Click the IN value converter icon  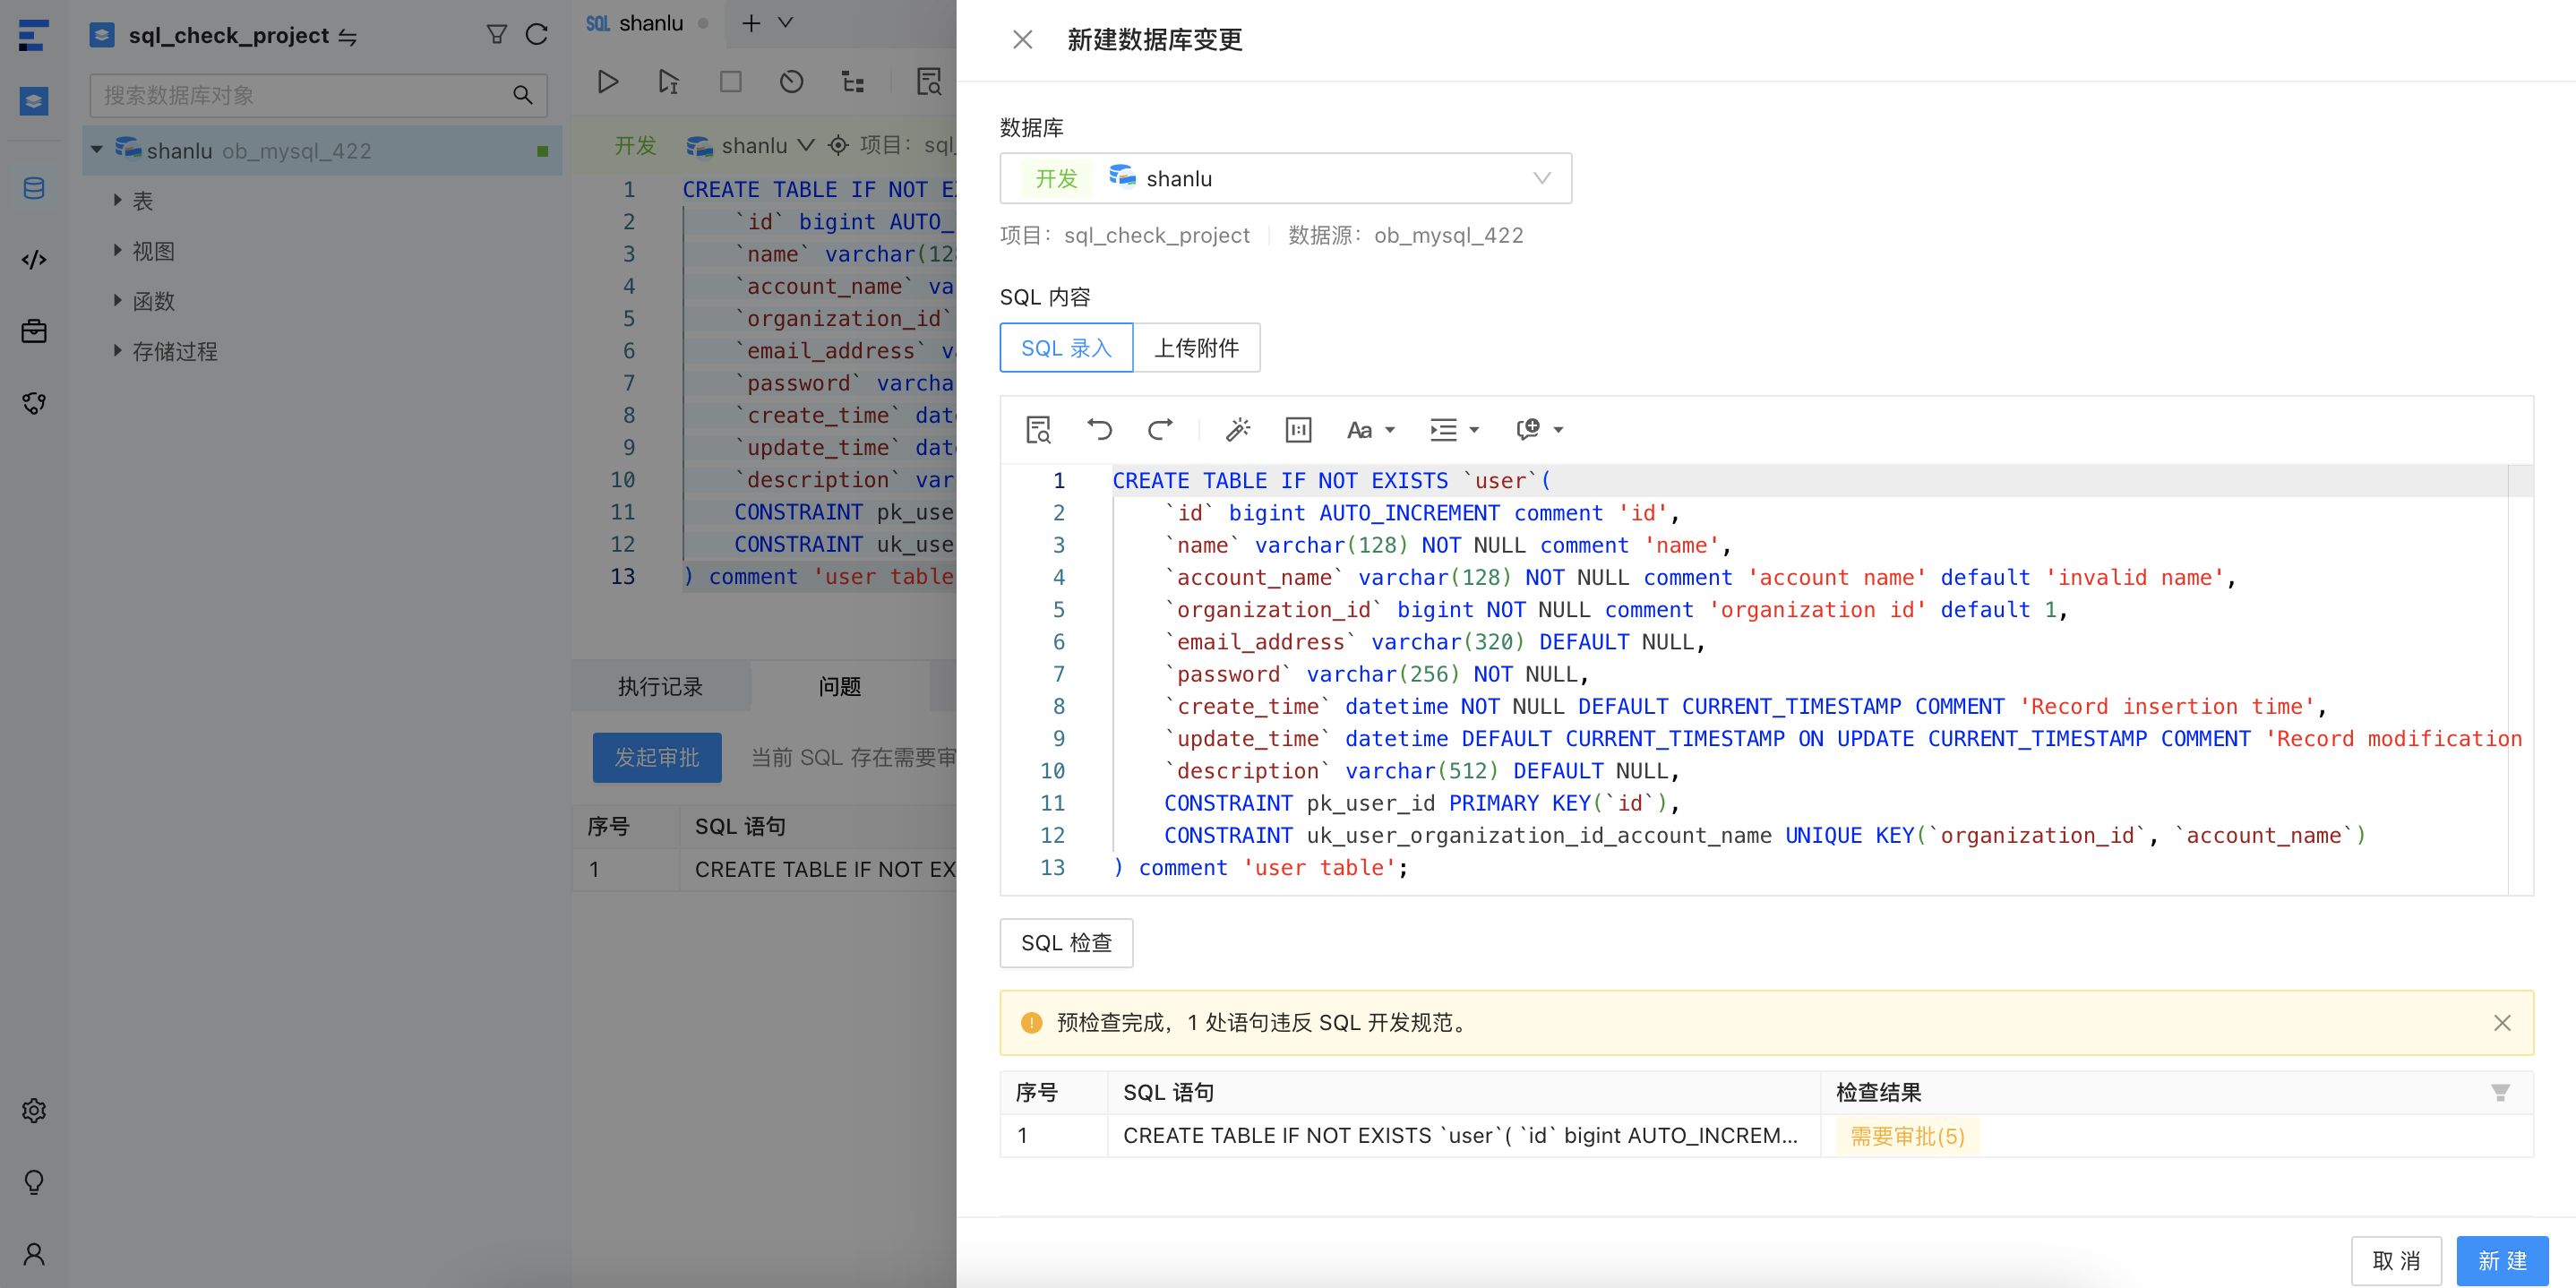[x=1298, y=430]
